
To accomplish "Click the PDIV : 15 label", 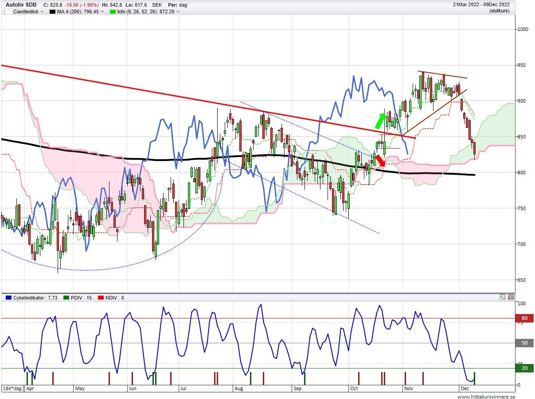I will pyautogui.click(x=82, y=298).
